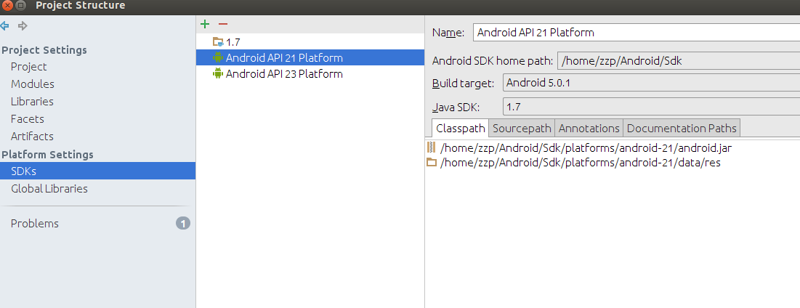Click the Platform Settings heading
Image resolution: width=800 pixels, height=308 pixels.
click(x=47, y=155)
